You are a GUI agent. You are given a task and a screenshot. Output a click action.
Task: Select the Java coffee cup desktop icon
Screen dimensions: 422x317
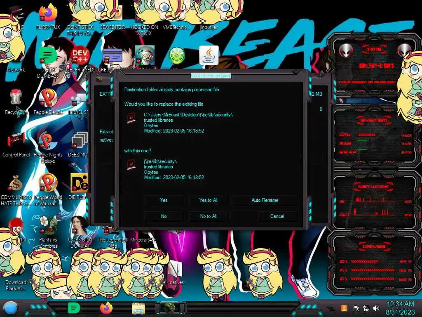click(x=209, y=55)
